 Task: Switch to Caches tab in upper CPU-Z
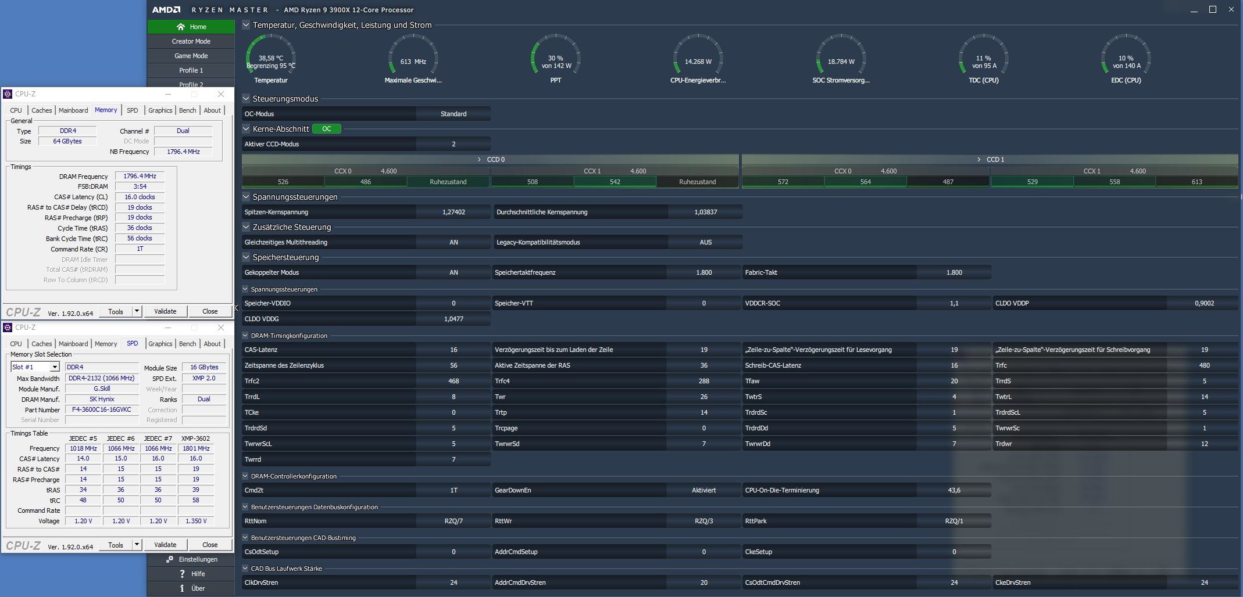tap(42, 110)
